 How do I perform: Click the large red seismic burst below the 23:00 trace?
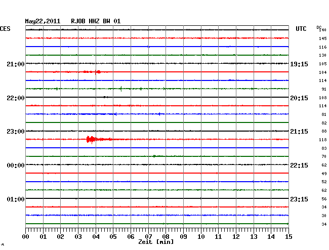coord(99,140)
